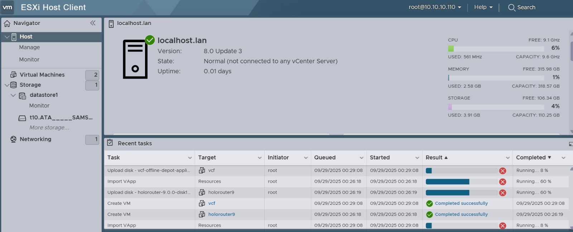Image resolution: width=573 pixels, height=232 pixels.
Task: Open the Completed column dropdown arrow
Action: pyautogui.click(x=563, y=158)
